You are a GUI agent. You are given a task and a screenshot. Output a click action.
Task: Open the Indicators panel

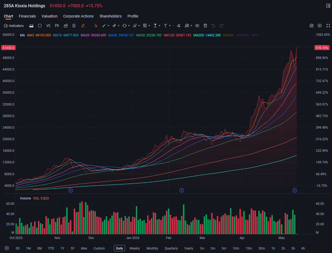click(x=14, y=26)
